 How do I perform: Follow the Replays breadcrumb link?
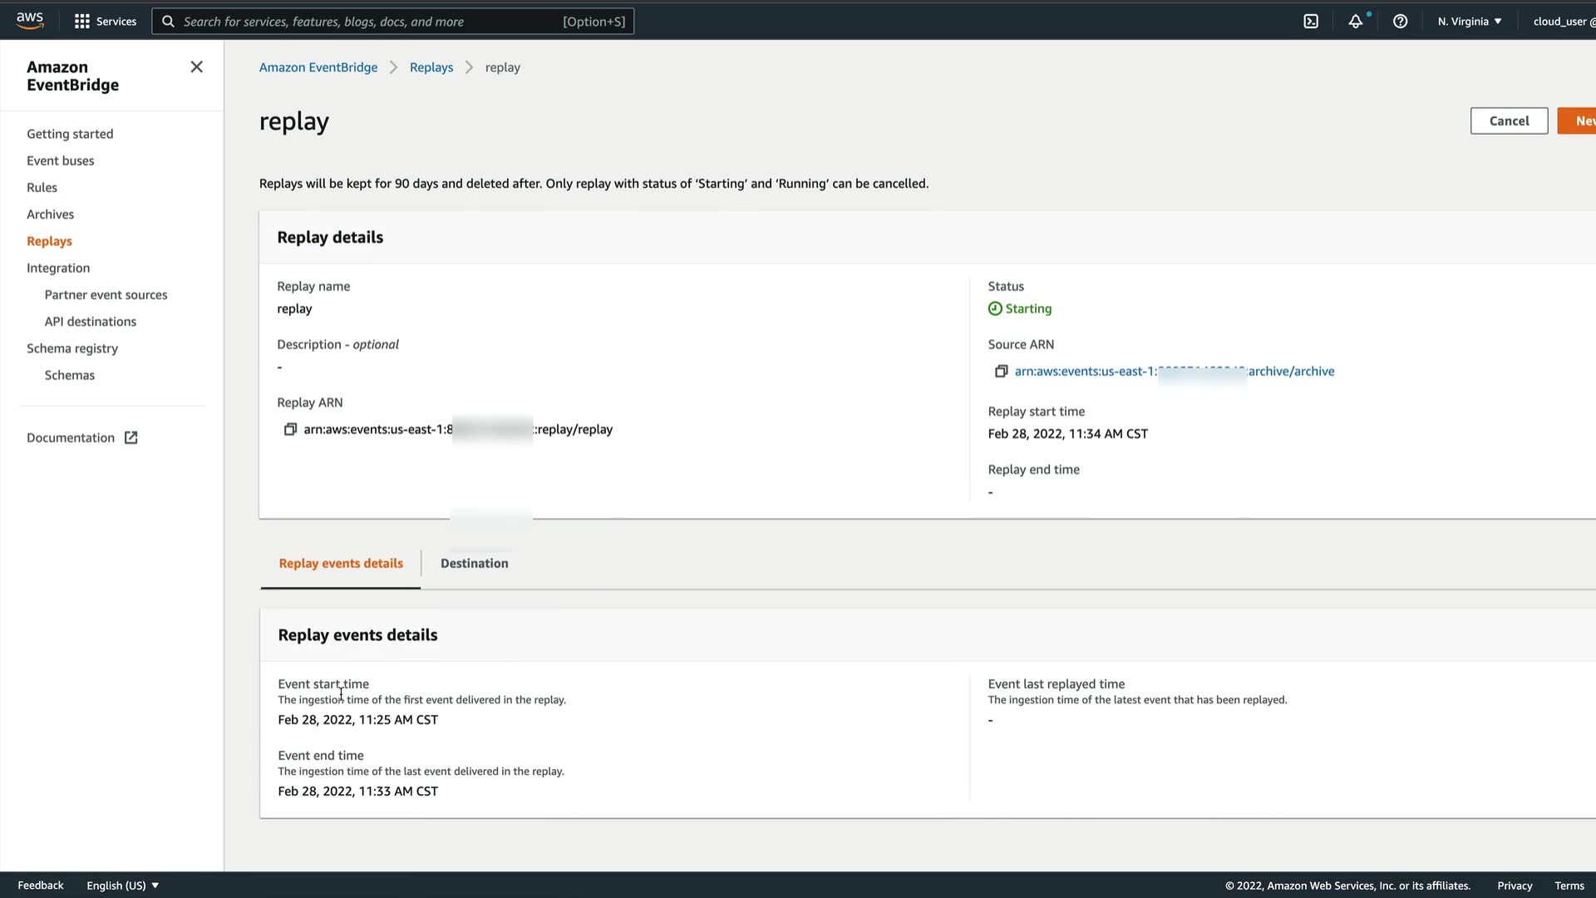click(x=431, y=67)
